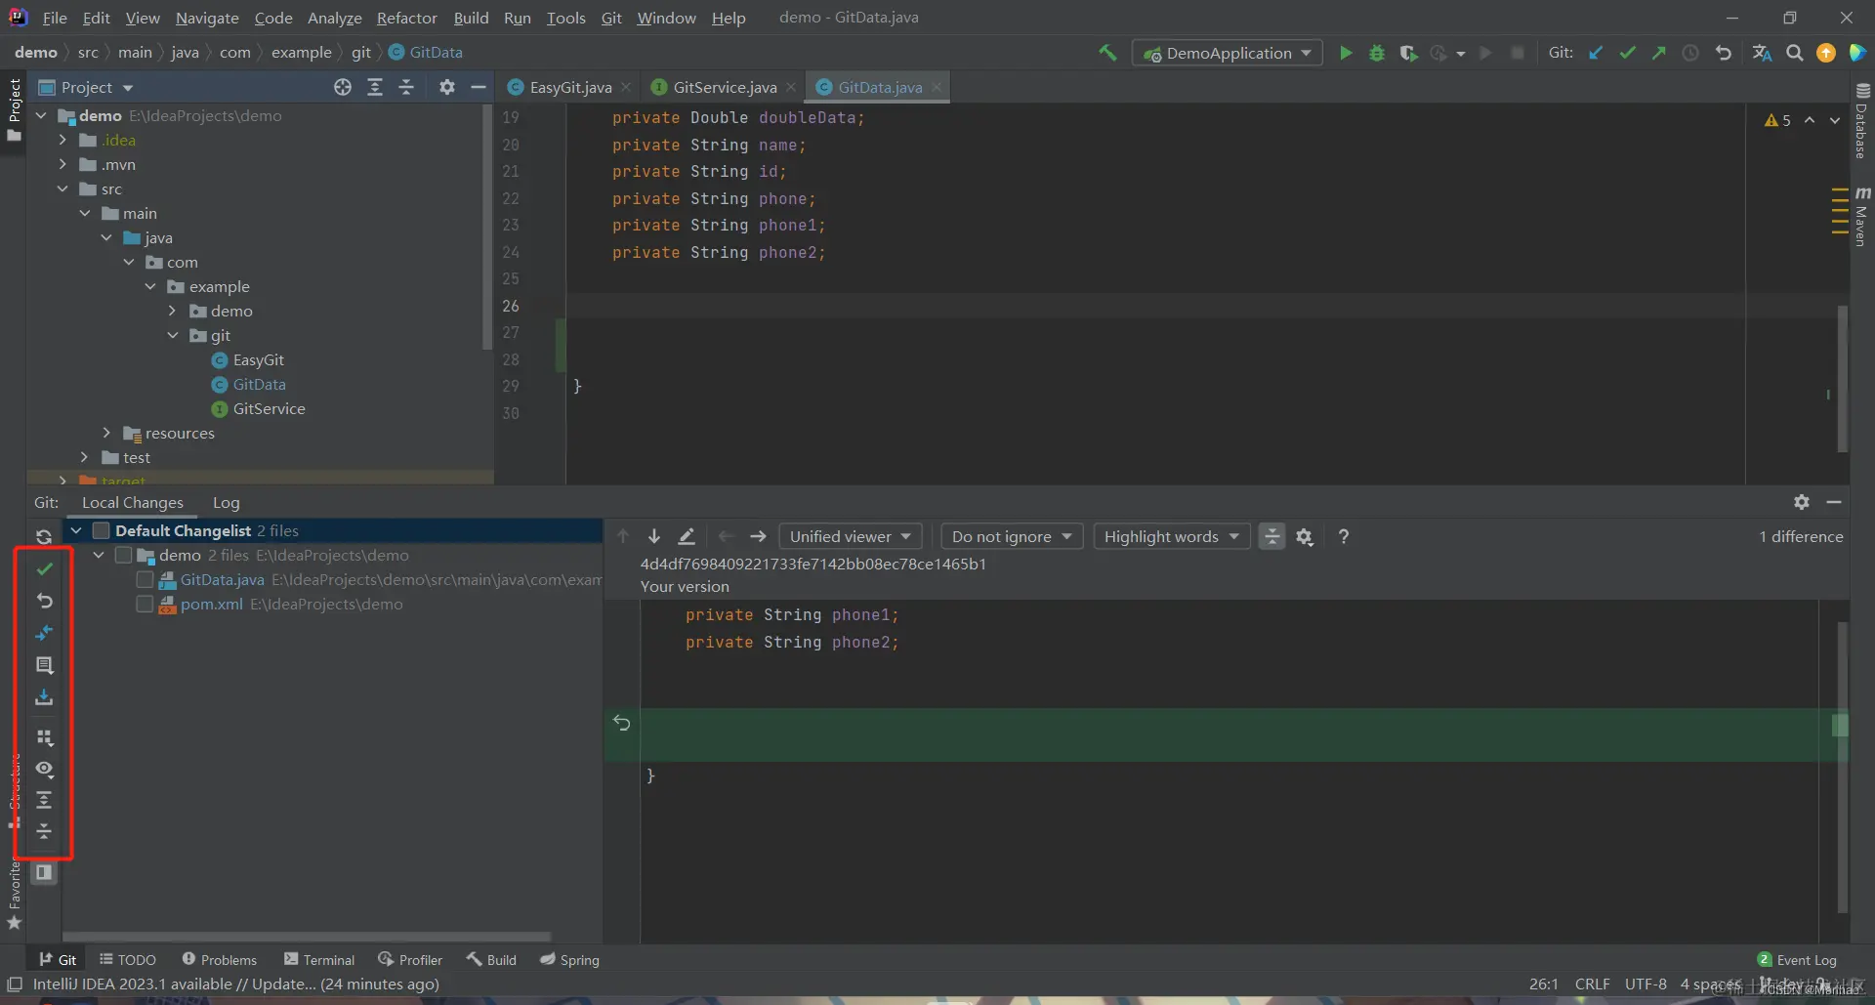
Task: Show diff for the selected change
Action: pos(44,633)
